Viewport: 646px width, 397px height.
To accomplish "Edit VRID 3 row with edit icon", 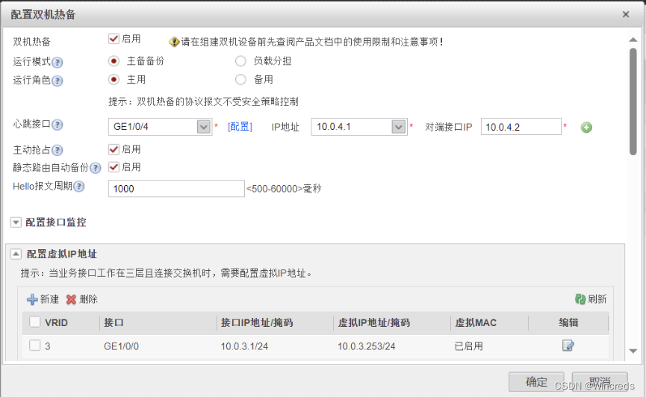I will tap(568, 346).
